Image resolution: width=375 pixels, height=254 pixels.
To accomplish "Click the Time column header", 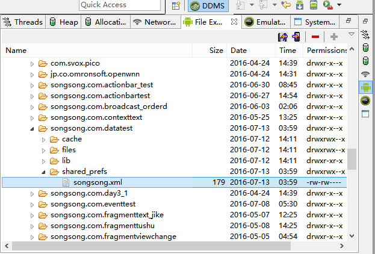I will 290,50.
